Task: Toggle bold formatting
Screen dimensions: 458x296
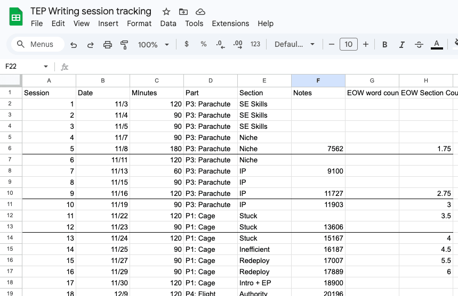Action: click(x=384, y=45)
